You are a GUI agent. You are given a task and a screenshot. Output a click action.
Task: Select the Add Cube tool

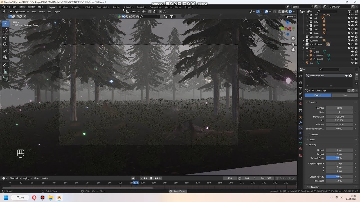5,79
